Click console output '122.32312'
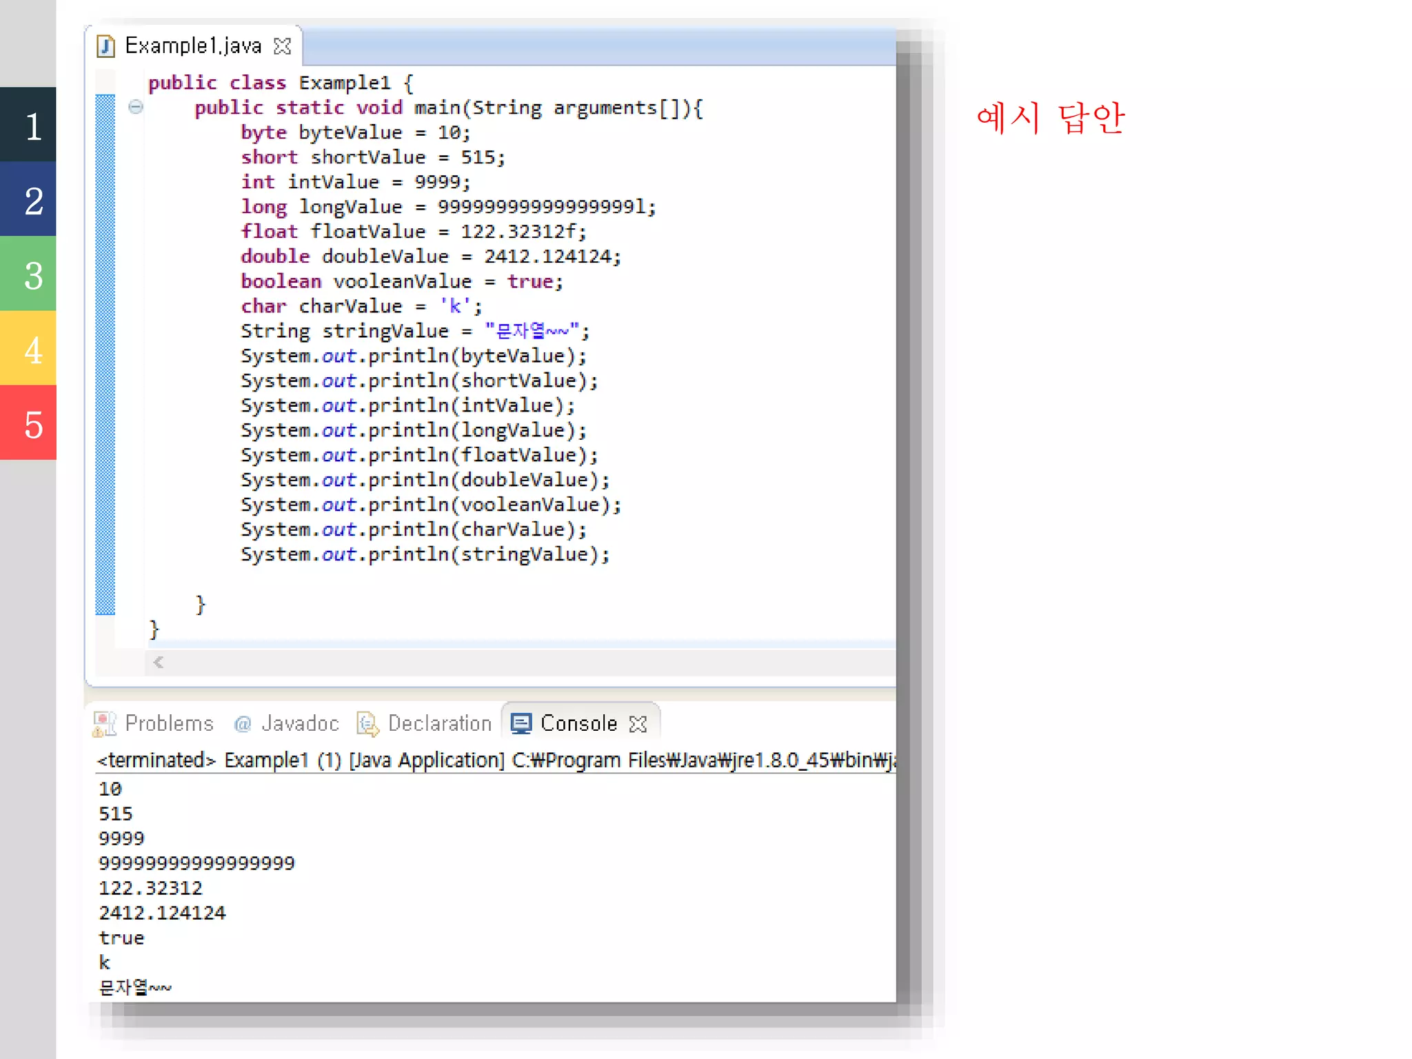 pos(150,888)
